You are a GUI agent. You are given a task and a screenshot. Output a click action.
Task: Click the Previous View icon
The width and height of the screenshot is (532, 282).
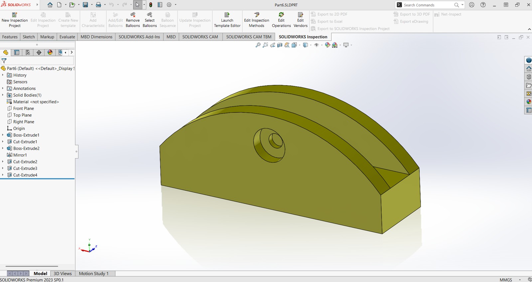pos(272,45)
